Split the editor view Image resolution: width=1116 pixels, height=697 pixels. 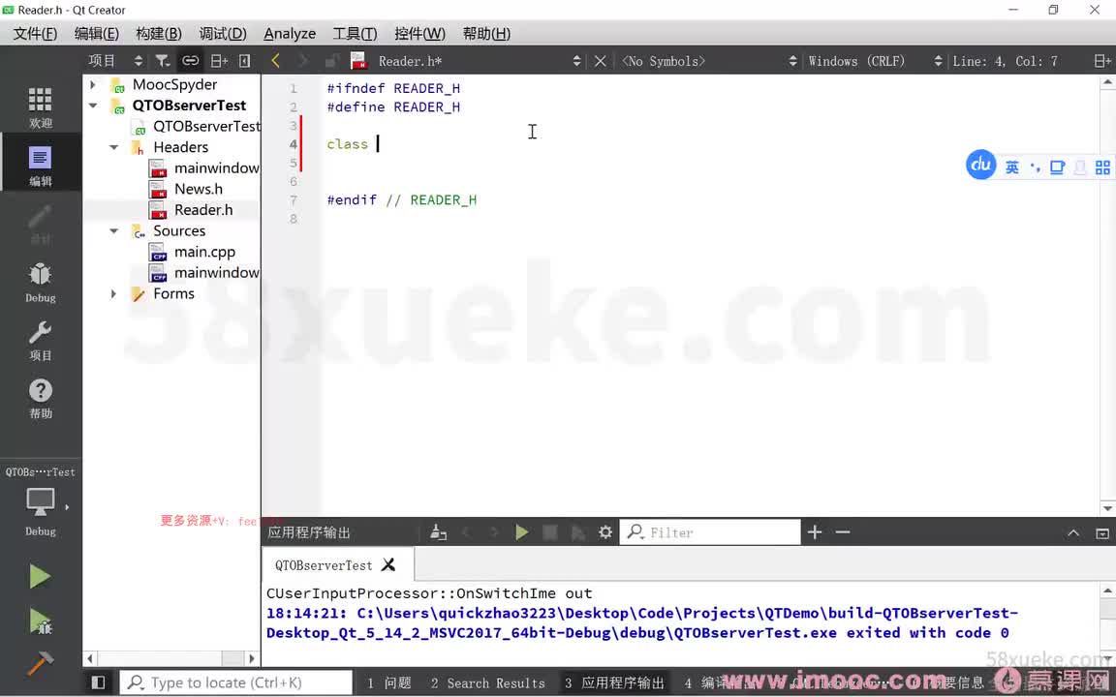(1101, 61)
